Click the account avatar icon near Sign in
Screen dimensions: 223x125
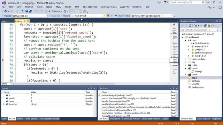[220, 7]
